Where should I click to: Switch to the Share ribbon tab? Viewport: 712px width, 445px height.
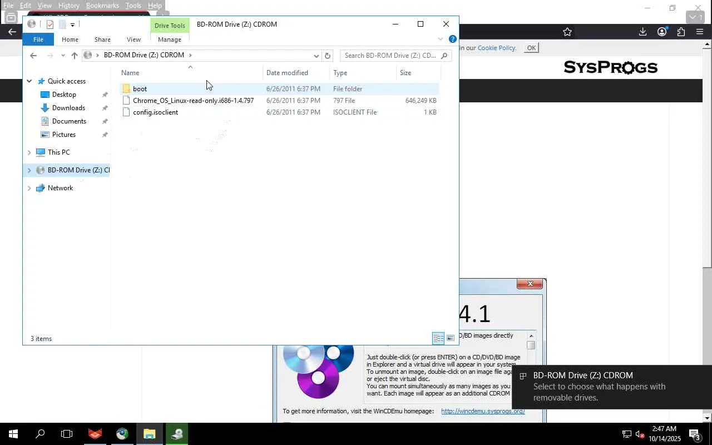pyautogui.click(x=102, y=39)
